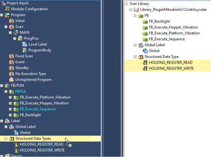Click the Global label icon in project tree
This screenshot has height=157, width=211.
16,133
